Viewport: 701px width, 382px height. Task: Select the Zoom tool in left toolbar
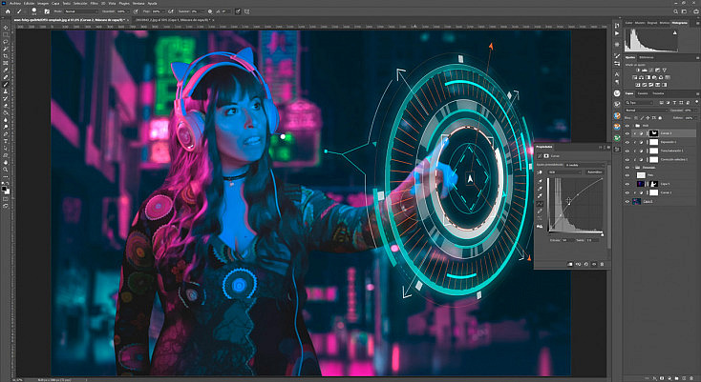click(7, 170)
